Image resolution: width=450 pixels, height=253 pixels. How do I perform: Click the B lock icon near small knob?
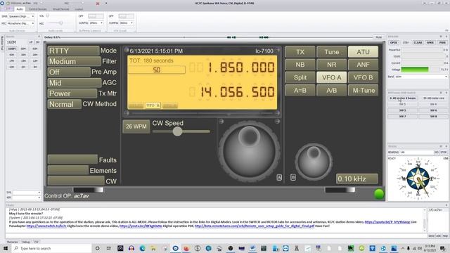click(x=293, y=177)
